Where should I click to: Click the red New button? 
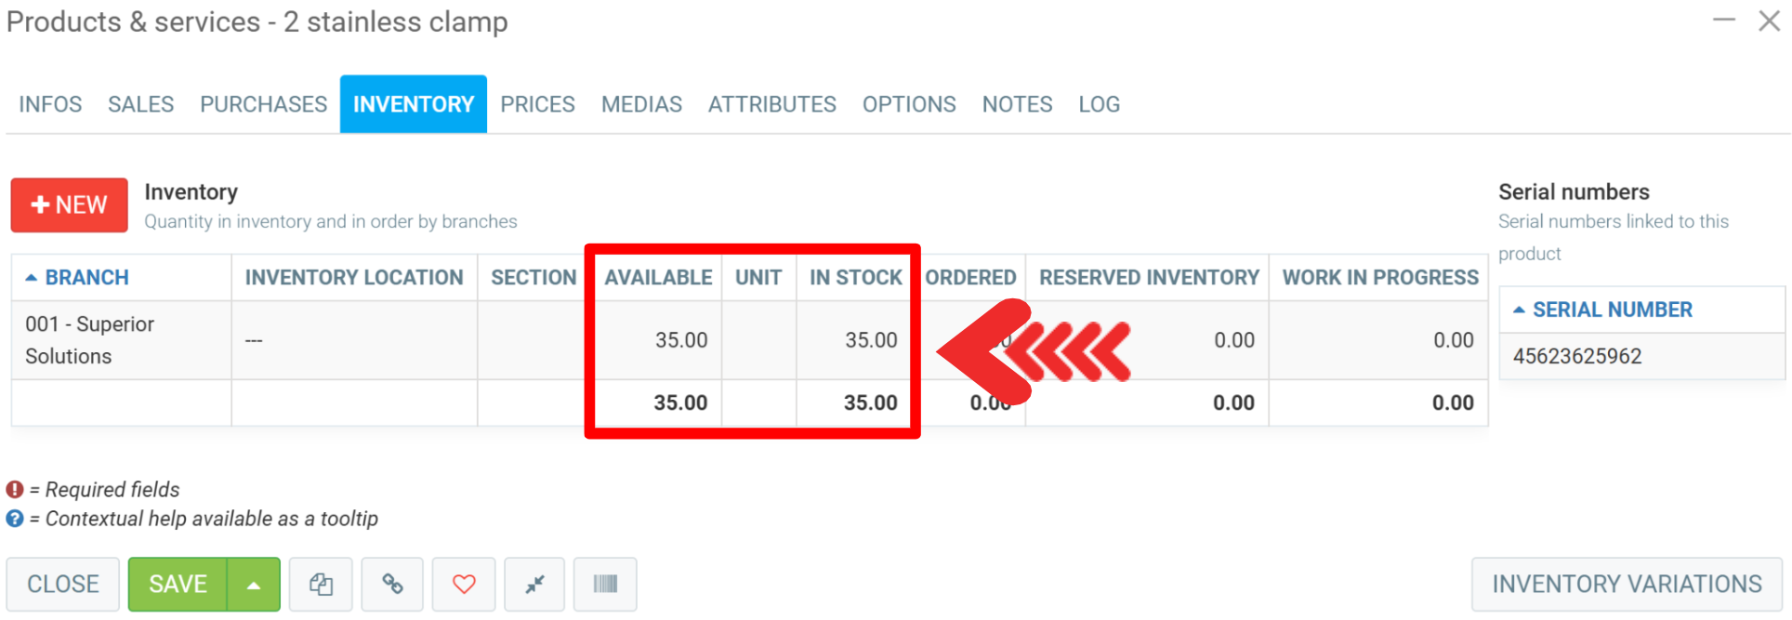(x=69, y=204)
